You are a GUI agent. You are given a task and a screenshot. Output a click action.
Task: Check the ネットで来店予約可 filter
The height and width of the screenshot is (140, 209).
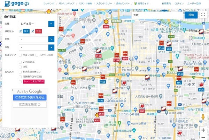click(20, 82)
